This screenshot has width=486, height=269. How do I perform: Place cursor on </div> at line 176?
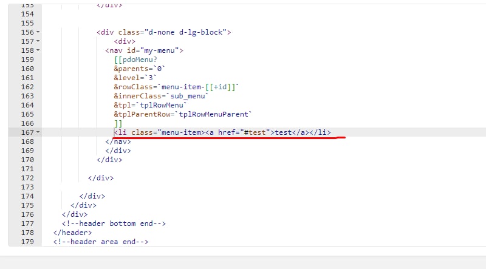75,214
